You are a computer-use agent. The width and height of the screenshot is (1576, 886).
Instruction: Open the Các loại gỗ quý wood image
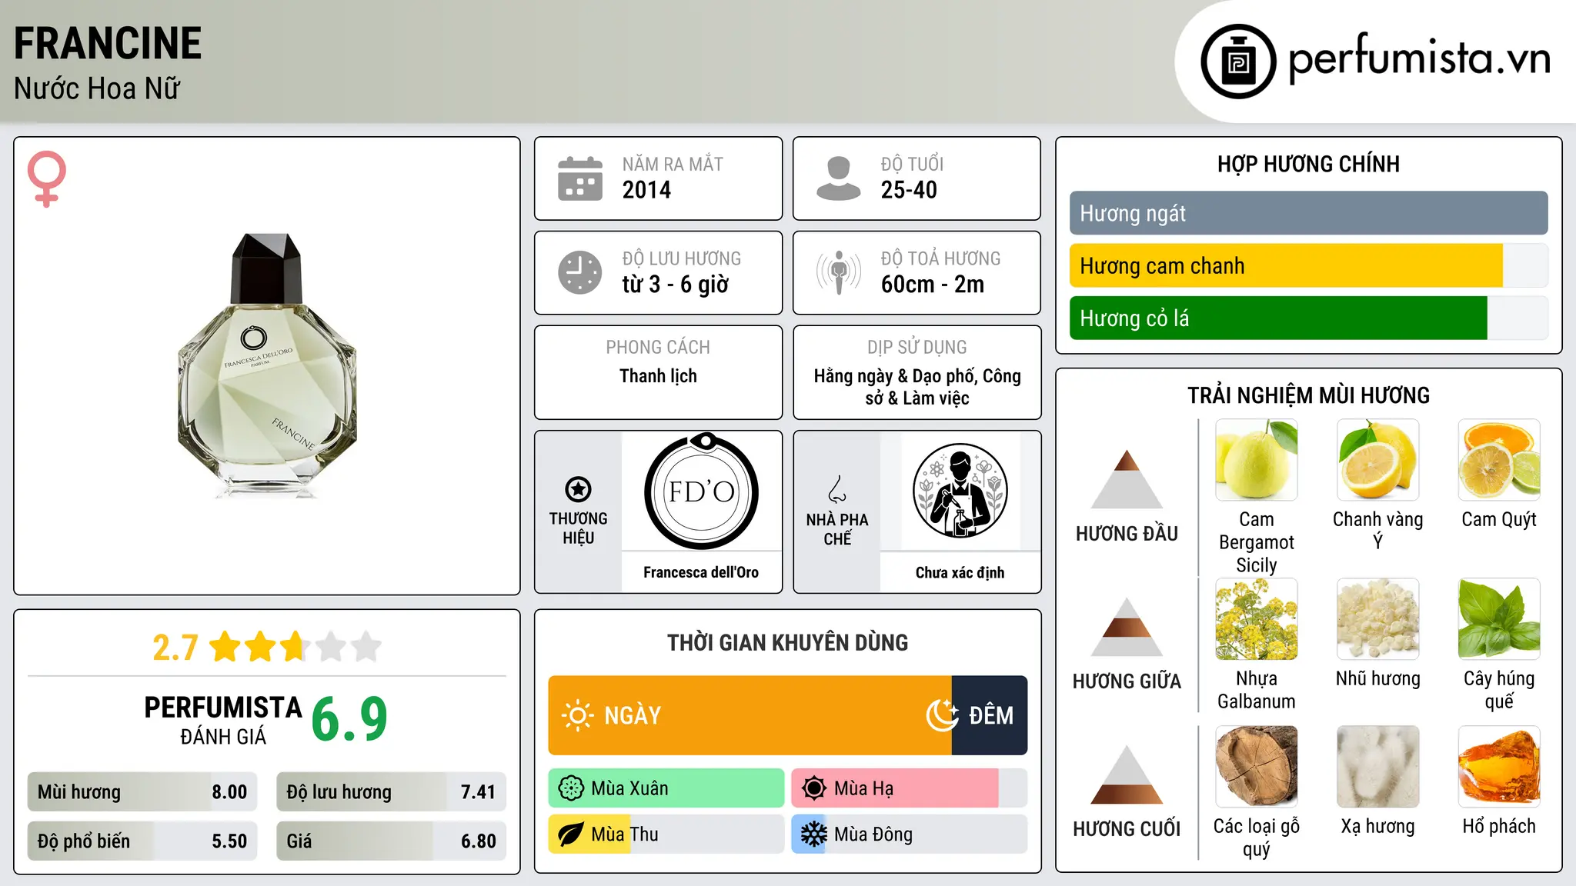1257,767
